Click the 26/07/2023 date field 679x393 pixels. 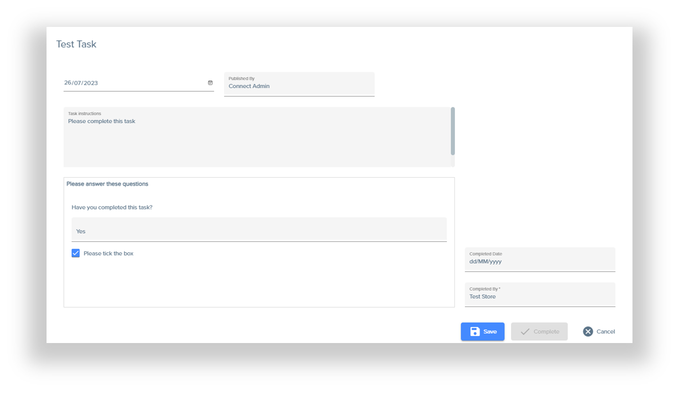click(x=135, y=83)
